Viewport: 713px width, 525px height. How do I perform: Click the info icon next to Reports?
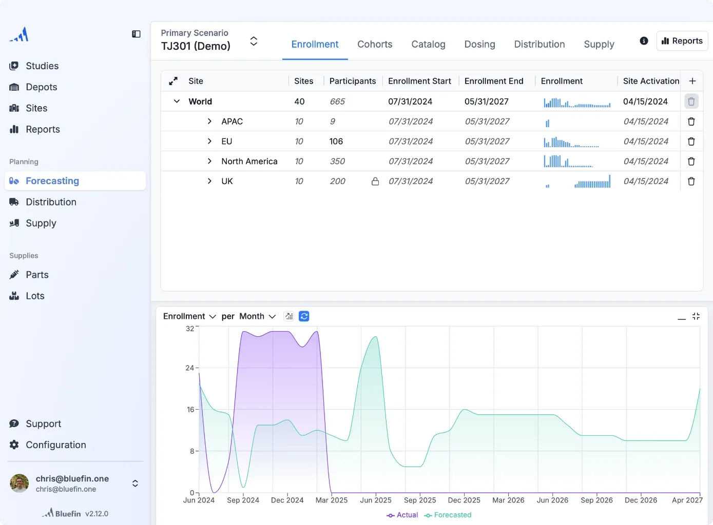[644, 41]
